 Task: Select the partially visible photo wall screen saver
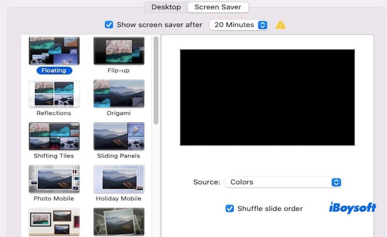(54, 222)
